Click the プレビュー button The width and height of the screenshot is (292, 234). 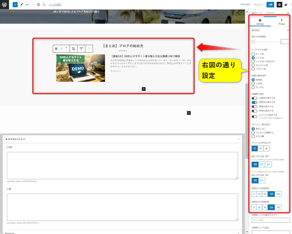258,5
